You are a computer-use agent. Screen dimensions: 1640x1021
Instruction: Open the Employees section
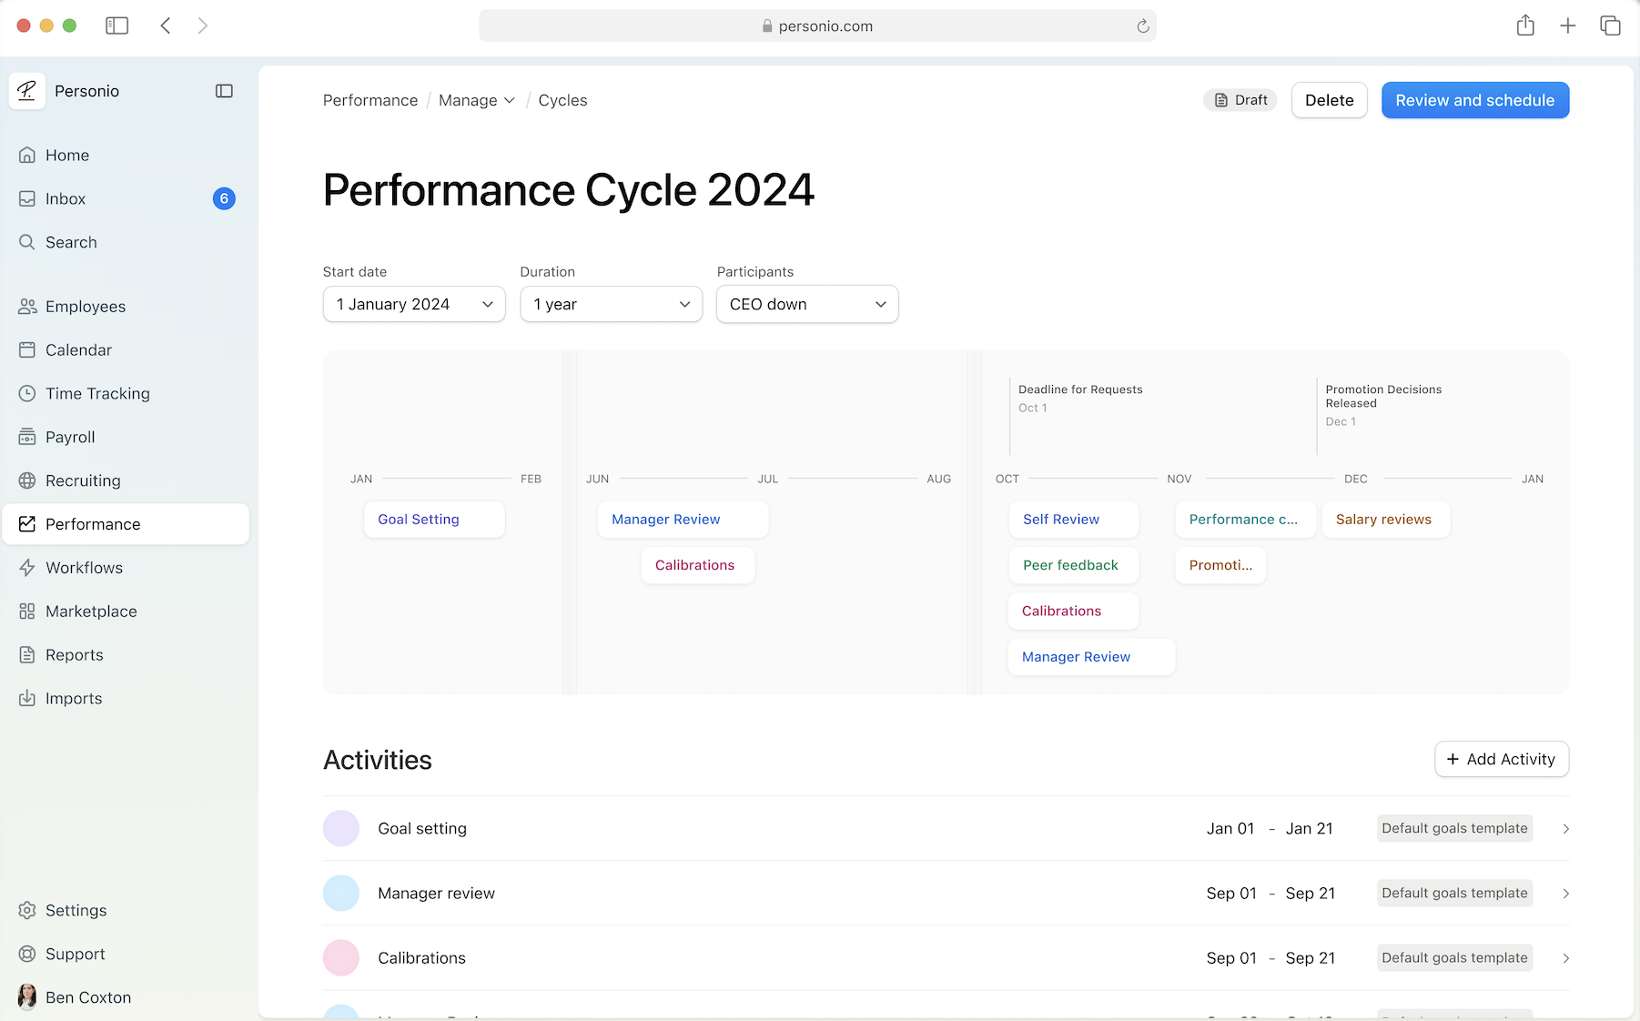pyautogui.click(x=28, y=307)
